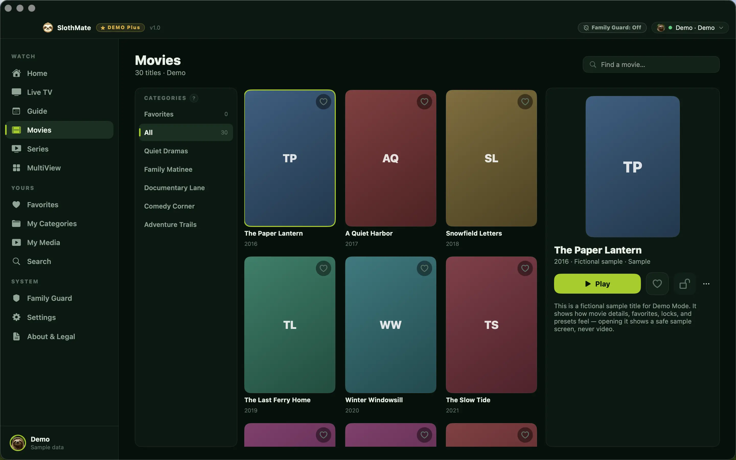This screenshot has width=736, height=460.
Task: Favorite The Slow Tide card heart
Action: [525, 268]
